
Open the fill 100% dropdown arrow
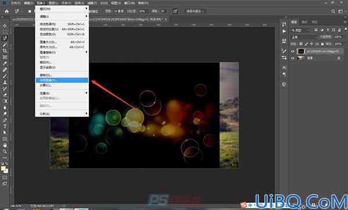[345, 44]
